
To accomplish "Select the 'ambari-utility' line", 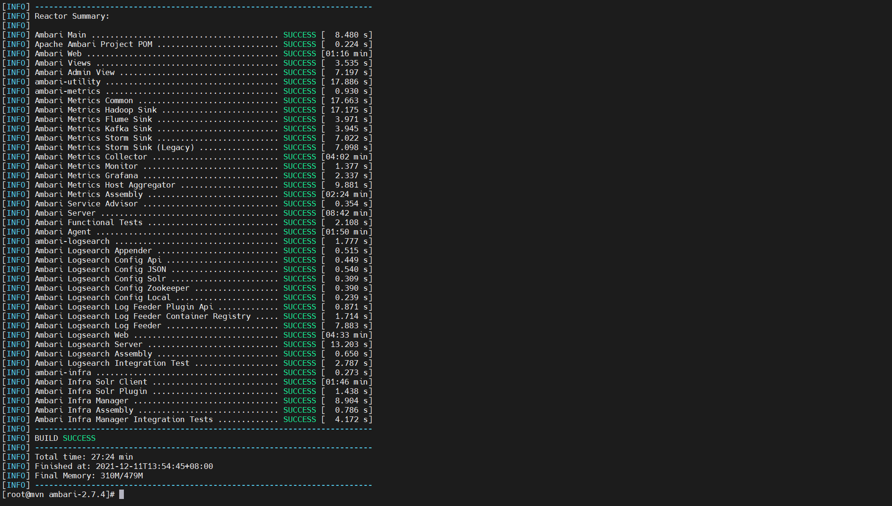I will [68, 82].
